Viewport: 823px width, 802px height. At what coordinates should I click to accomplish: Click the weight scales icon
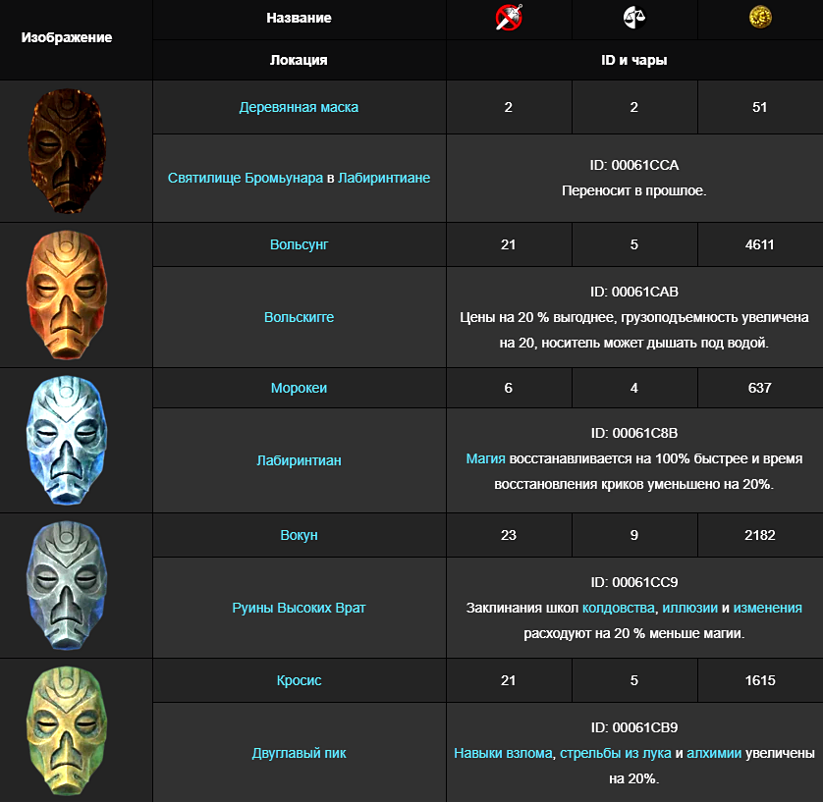pyautogui.click(x=634, y=18)
